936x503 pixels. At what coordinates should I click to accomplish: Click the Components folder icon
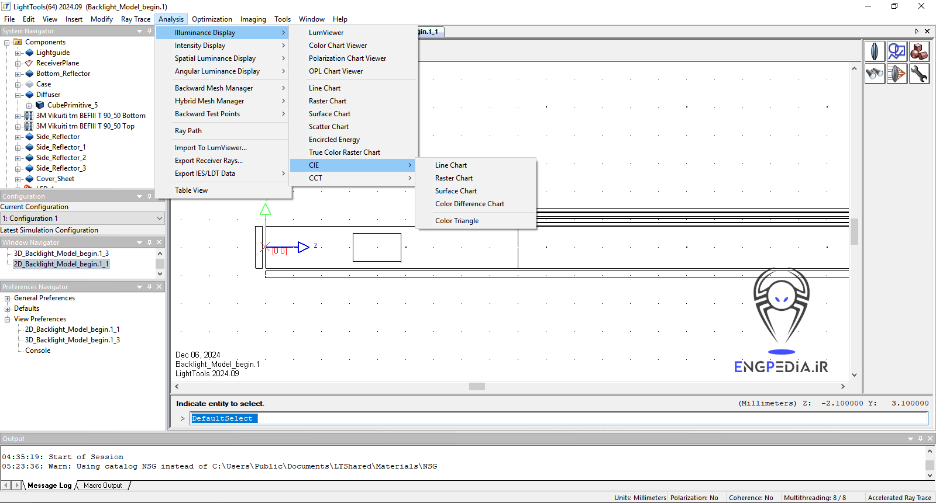click(18, 42)
